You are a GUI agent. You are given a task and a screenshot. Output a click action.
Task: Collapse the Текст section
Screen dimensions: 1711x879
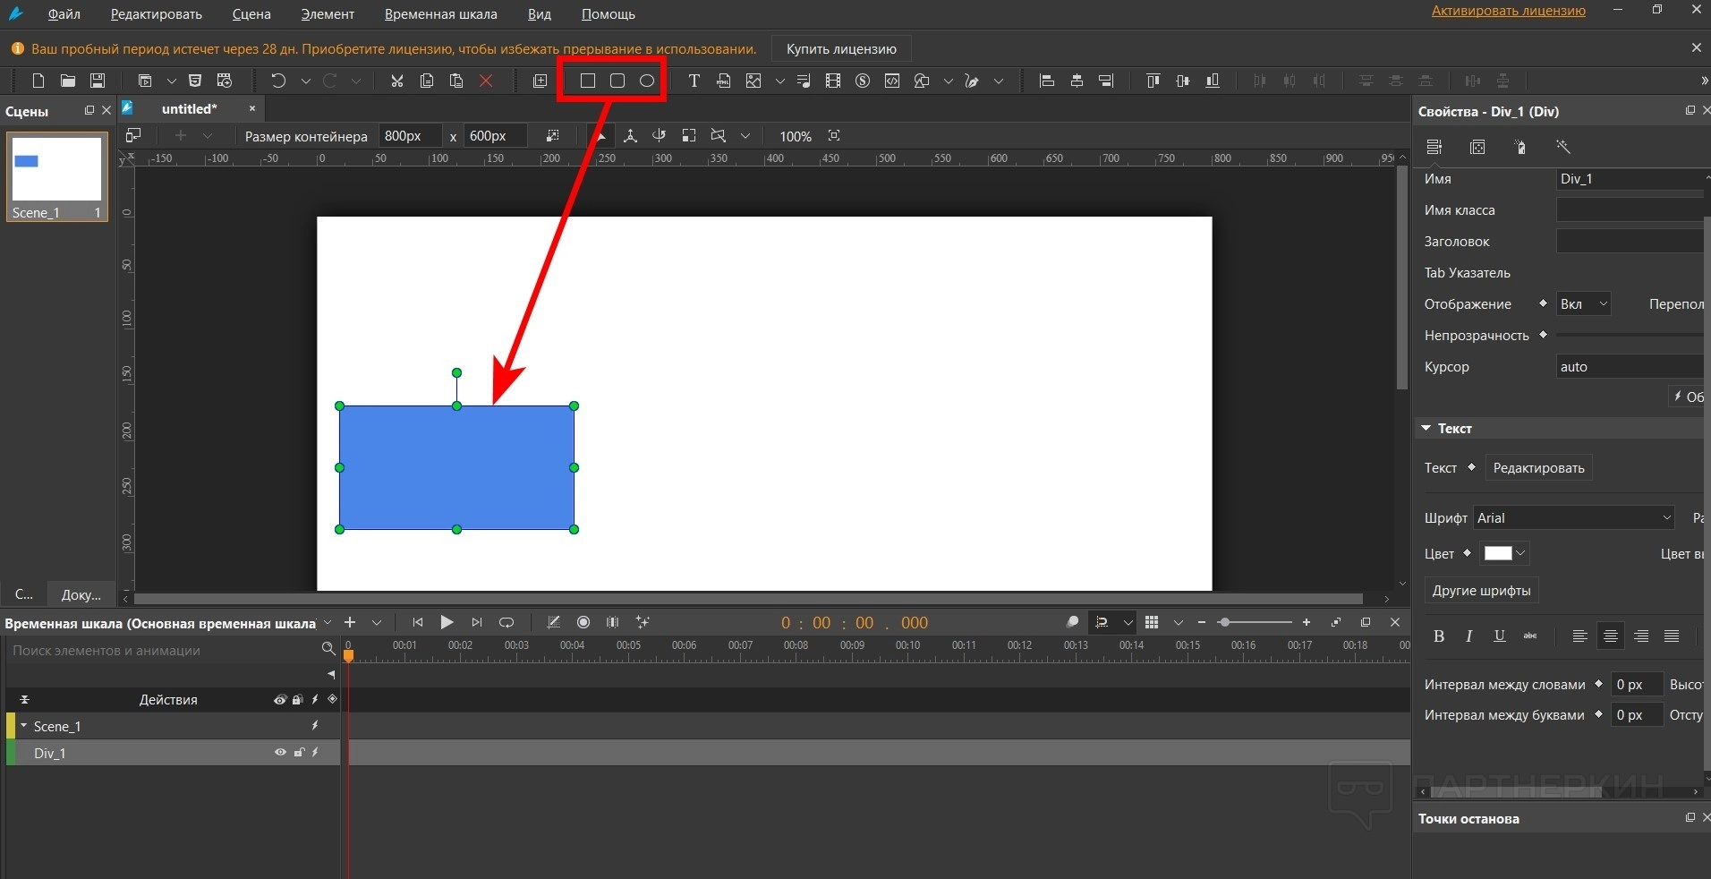click(x=1426, y=429)
